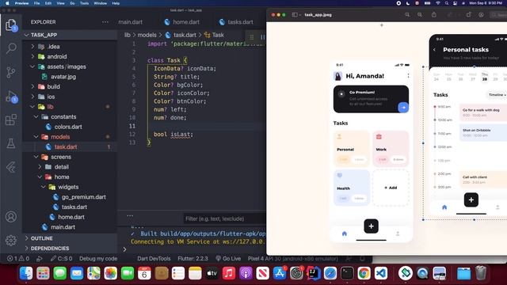The height and width of the screenshot is (285, 507).
Task: Open Visual Studio Code from the Dock
Action: click(x=381, y=273)
